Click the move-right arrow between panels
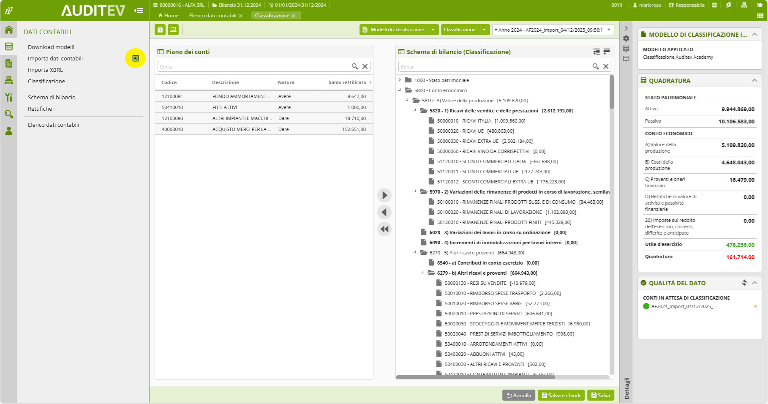768x404 pixels. pos(384,195)
